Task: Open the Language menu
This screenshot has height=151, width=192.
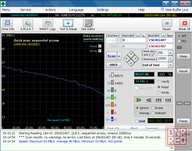Action: tap(76, 10)
